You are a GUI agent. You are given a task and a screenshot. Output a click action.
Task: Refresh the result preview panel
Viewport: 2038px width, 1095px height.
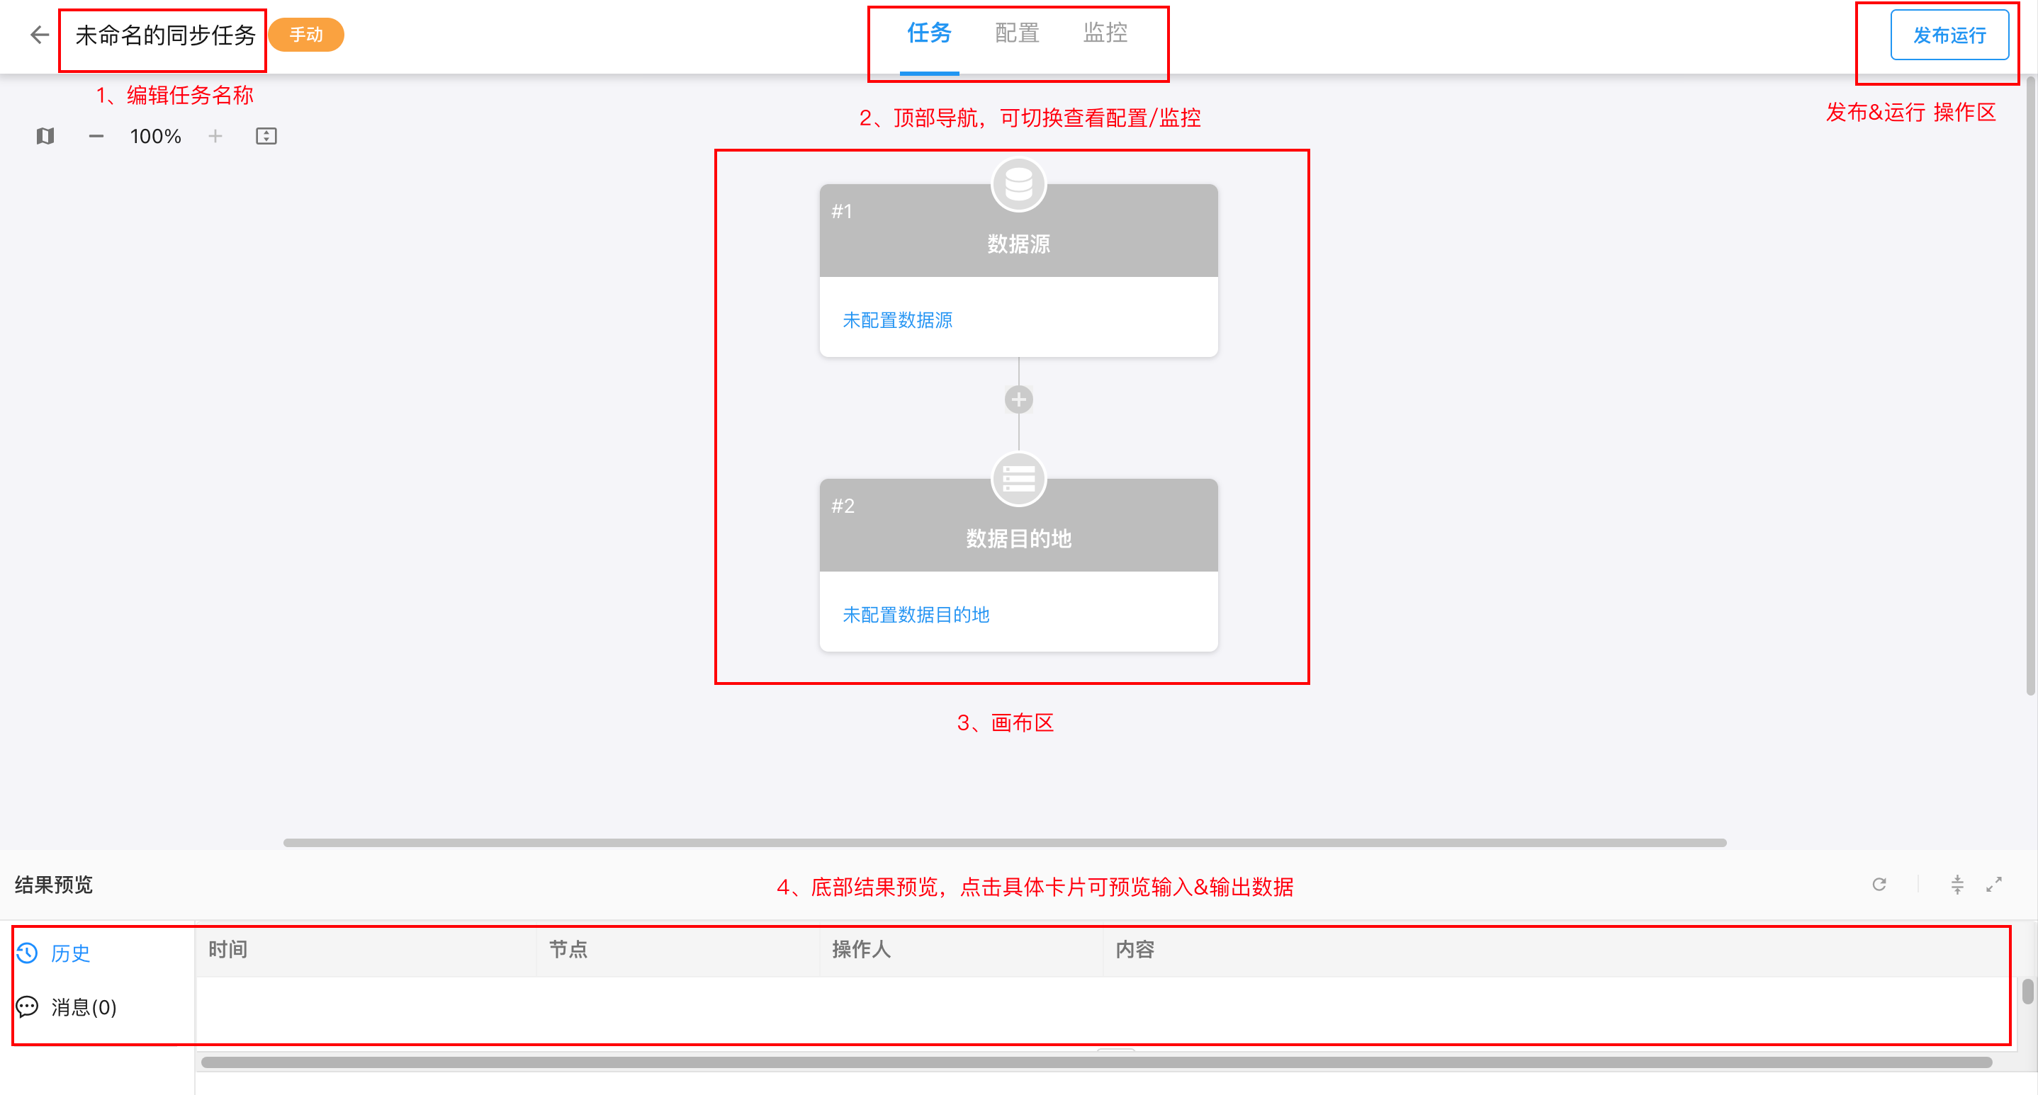coord(1879,884)
